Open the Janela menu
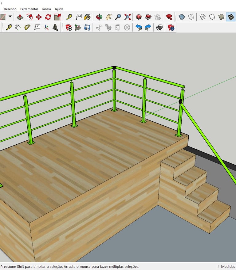Viewport: 236px width, 270px height. pos(46,9)
